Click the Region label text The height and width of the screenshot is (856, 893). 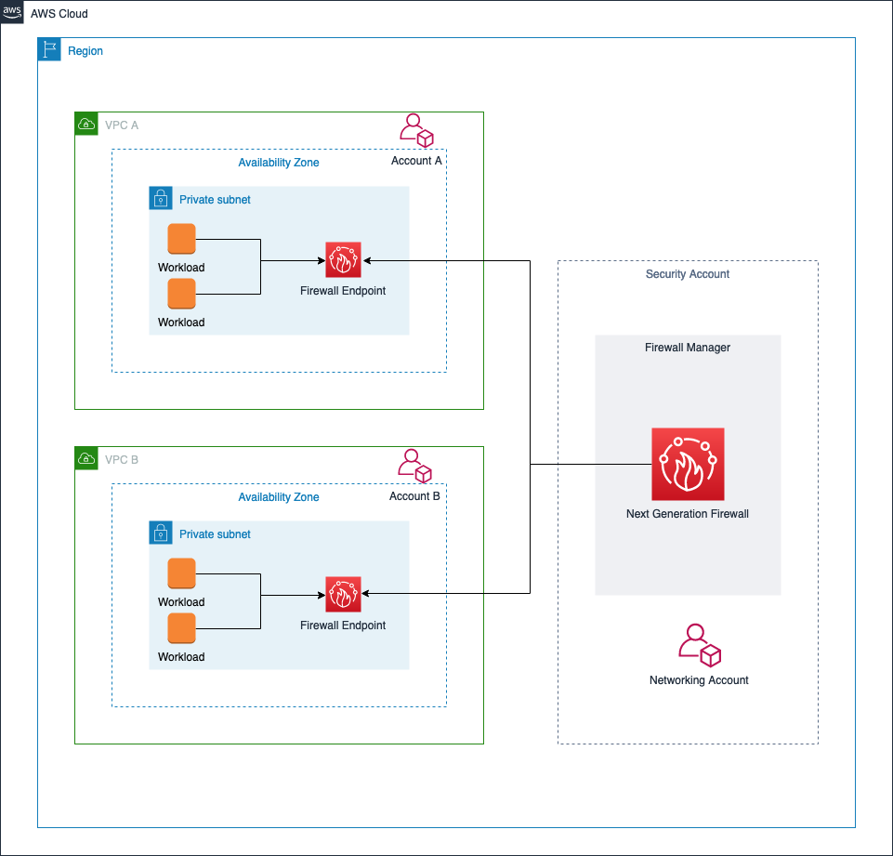(x=85, y=51)
